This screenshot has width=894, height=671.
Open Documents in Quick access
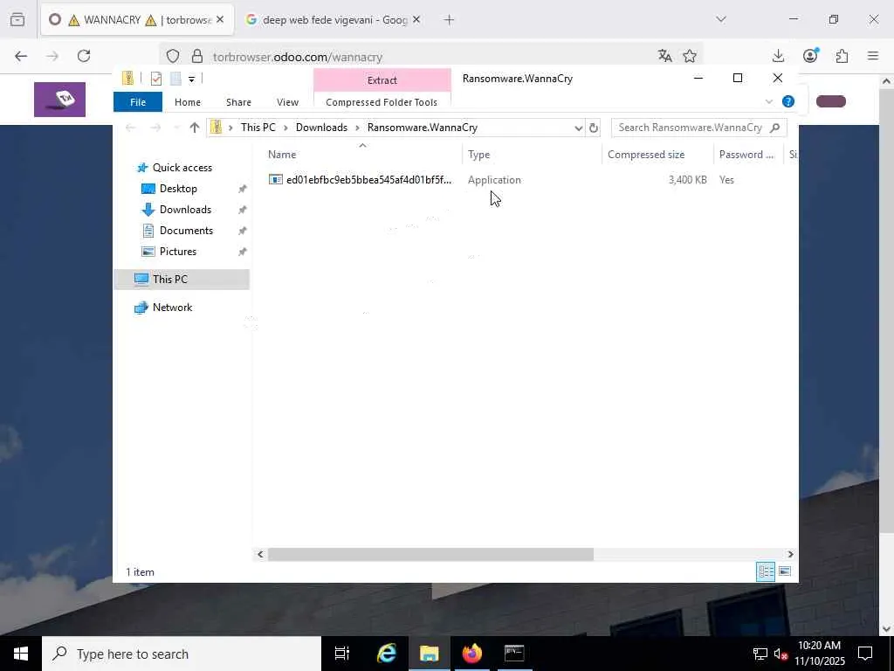click(186, 231)
